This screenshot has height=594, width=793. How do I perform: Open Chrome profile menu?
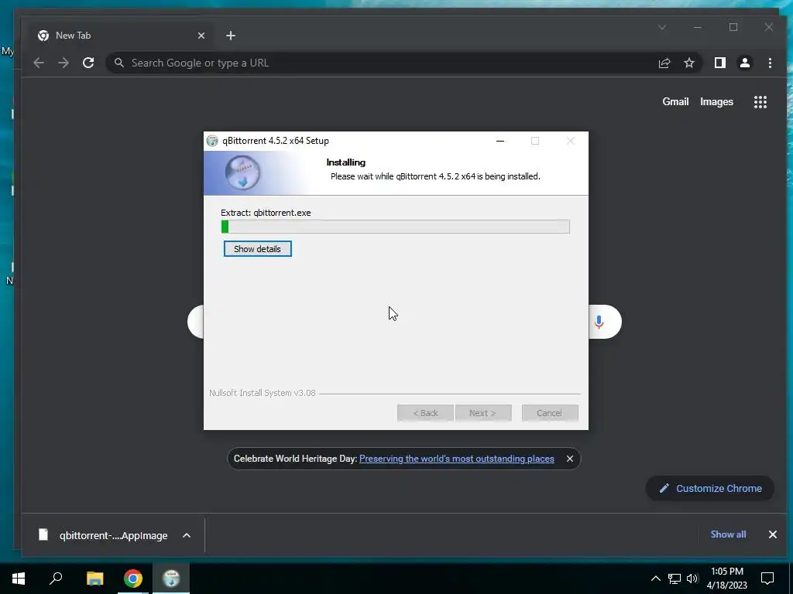point(745,63)
